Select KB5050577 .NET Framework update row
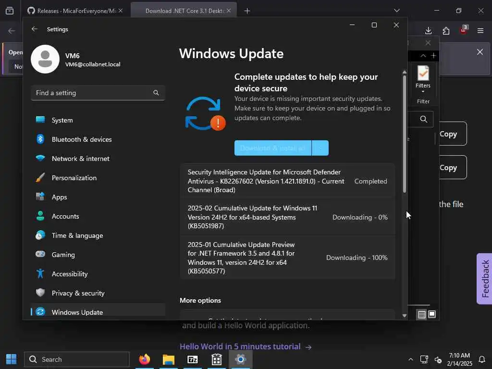Viewport: 492px width, 369px height. pos(287,258)
